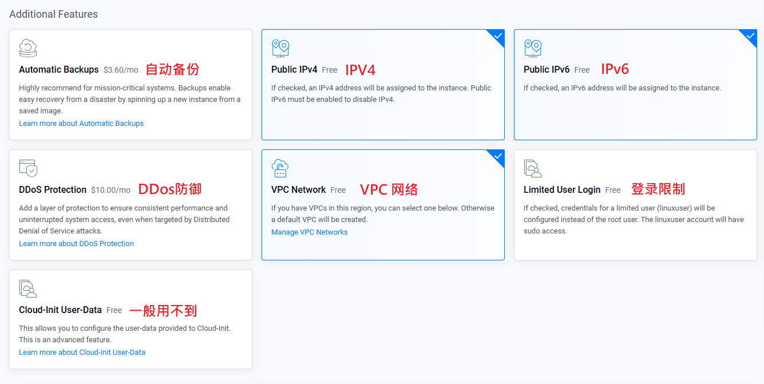Screen dimensions: 764x384
Task: Click the DDoS Protection shield icon
Action: 28,168
